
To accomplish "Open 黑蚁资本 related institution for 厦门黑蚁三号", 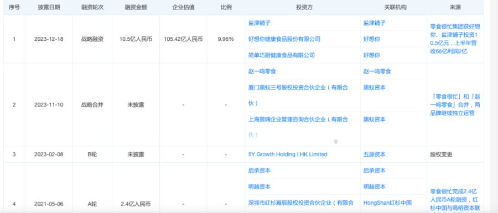I will pyautogui.click(x=374, y=88).
